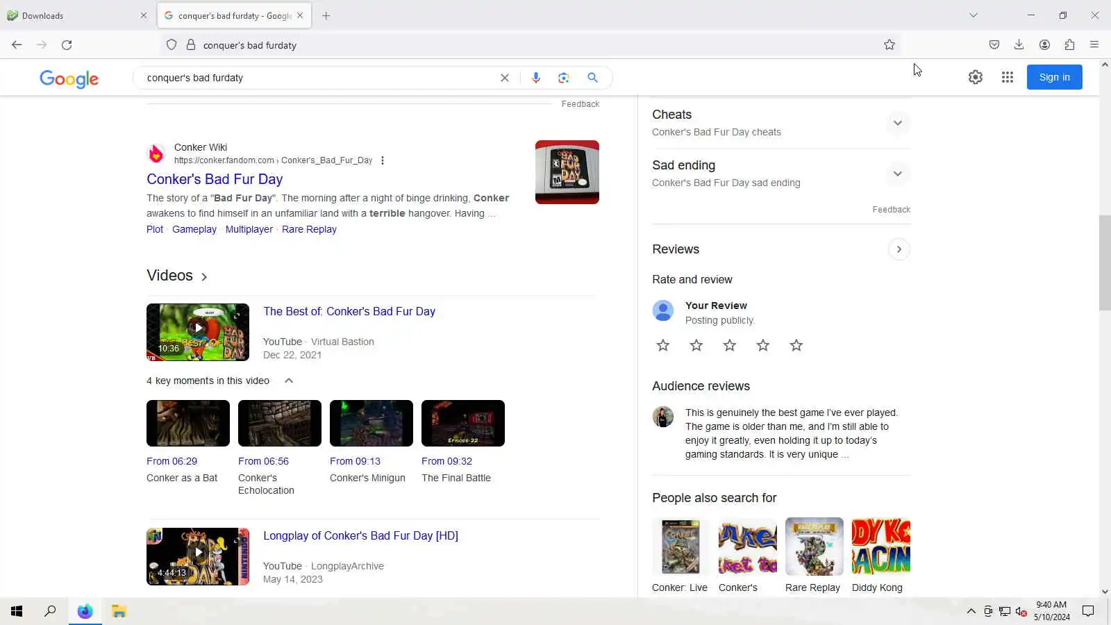This screenshot has width=1111, height=625.
Task: Jump to key moment From 06:29
Action: click(172, 461)
